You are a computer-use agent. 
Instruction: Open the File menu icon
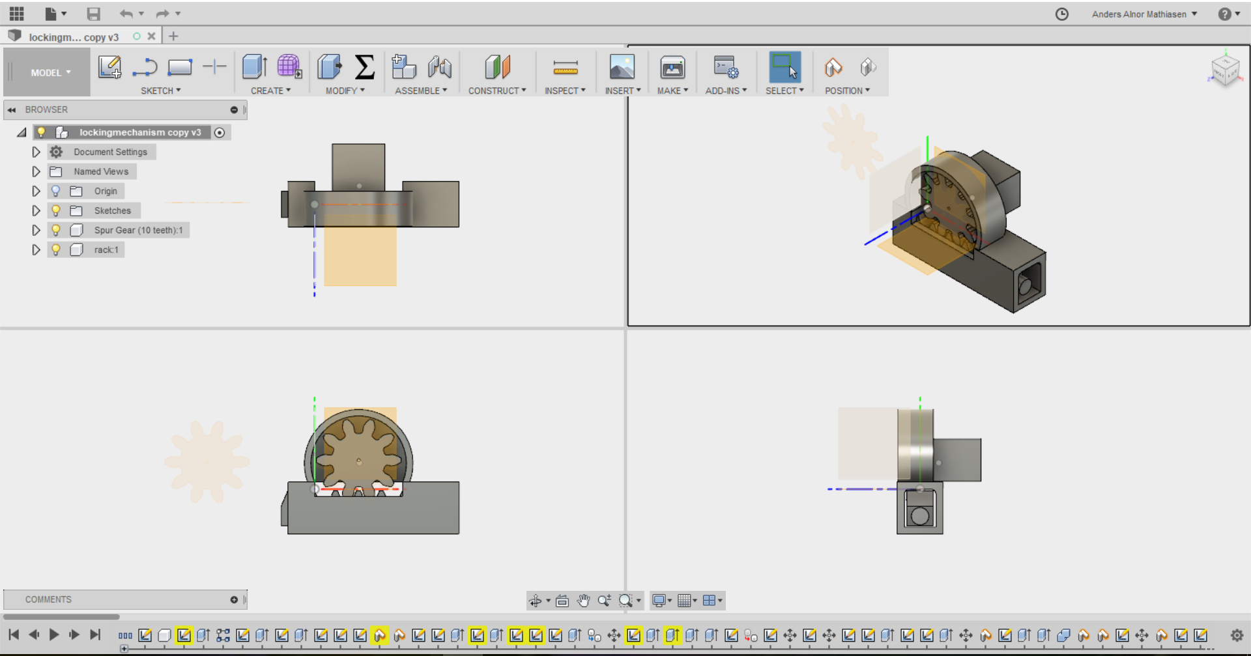(51, 14)
